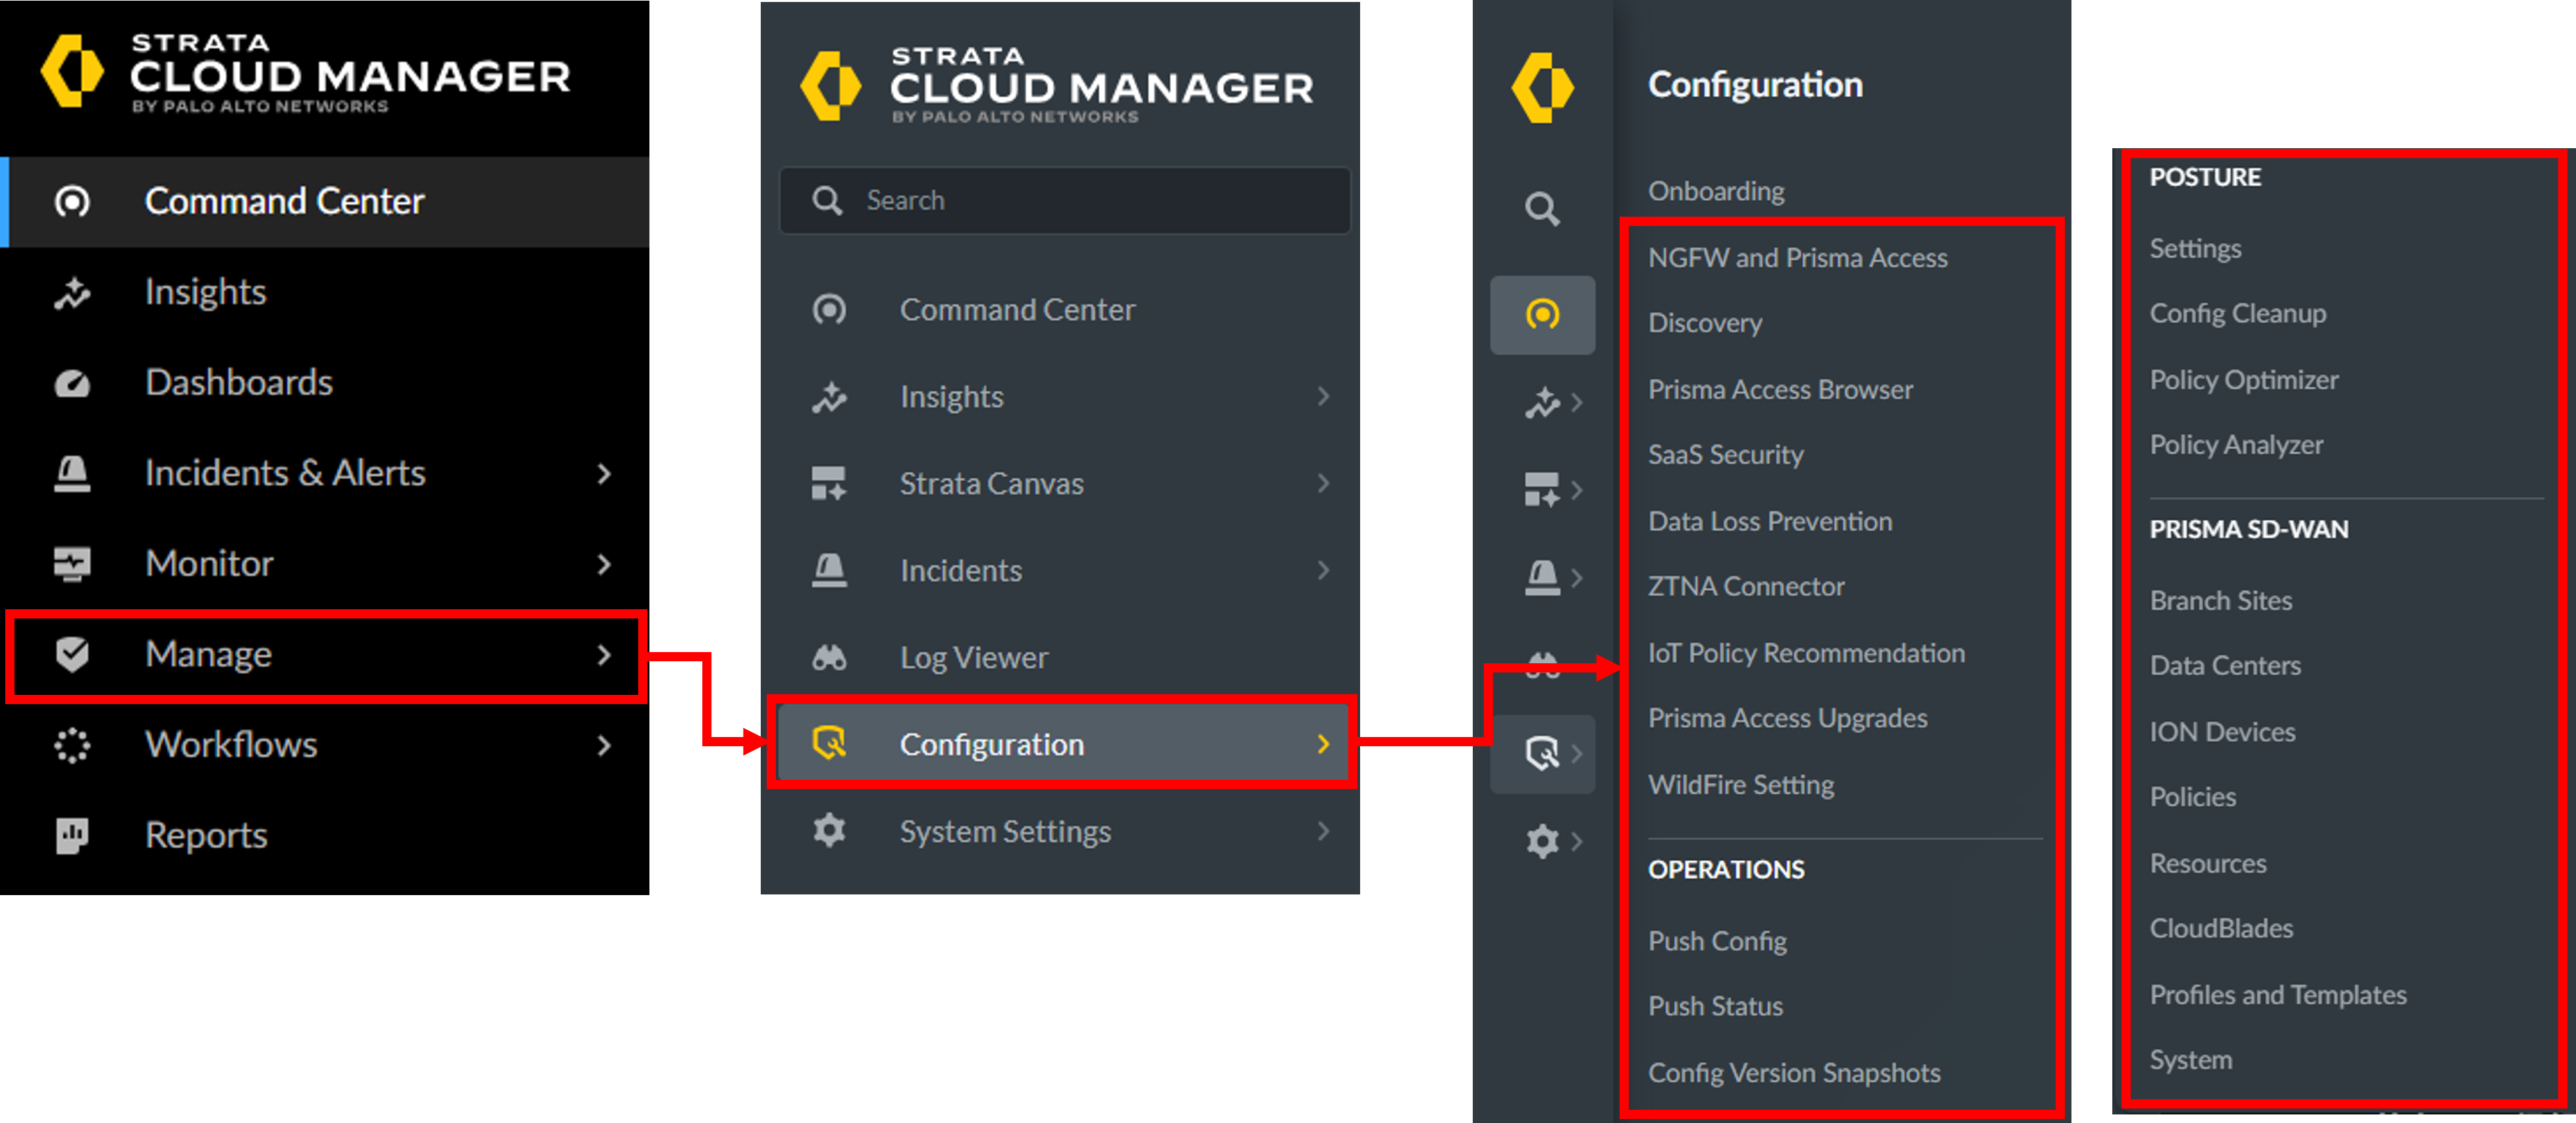Viewport: 2576px width, 1123px height.
Task: Click the Push Config link
Action: pyautogui.click(x=1717, y=941)
